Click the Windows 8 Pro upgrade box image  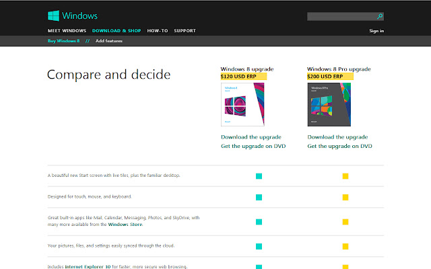click(329, 105)
